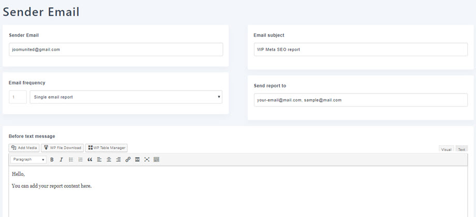Open WP Table Manager
Viewport: 476px width, 217px height.
(x=106, y=148)
